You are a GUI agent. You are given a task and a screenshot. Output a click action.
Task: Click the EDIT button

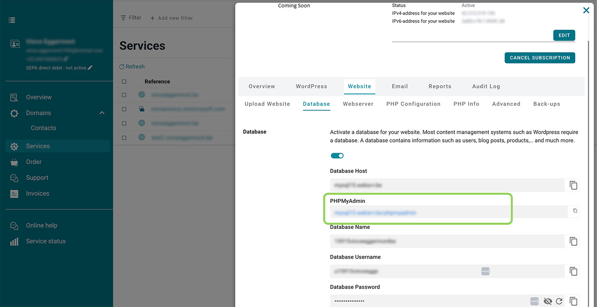pyautogui.click(x=564, y=35)
